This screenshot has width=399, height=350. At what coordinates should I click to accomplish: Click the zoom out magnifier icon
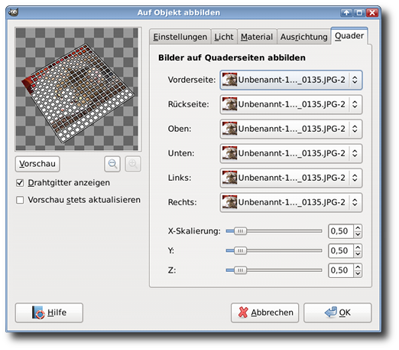[112, 164]
